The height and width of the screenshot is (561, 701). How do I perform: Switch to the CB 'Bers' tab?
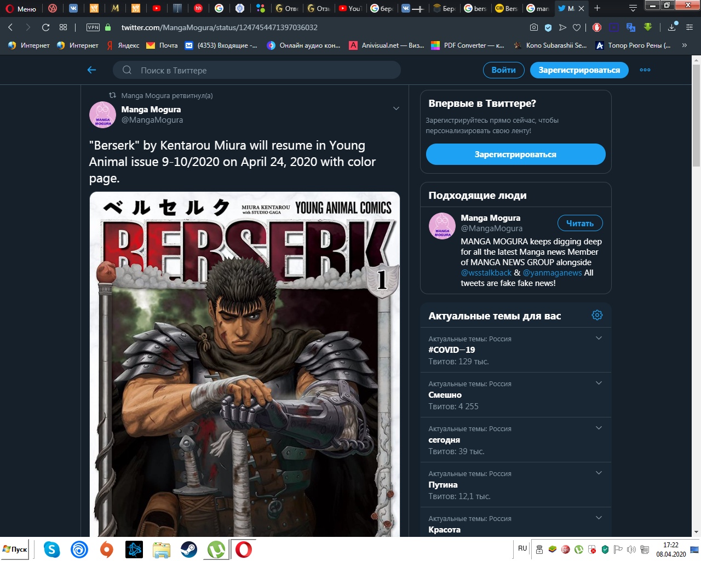pos(506,8)
